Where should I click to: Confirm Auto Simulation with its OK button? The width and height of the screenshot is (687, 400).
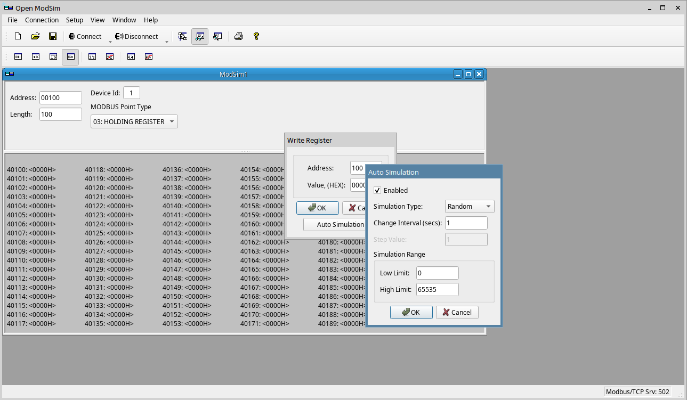[411, 312]
